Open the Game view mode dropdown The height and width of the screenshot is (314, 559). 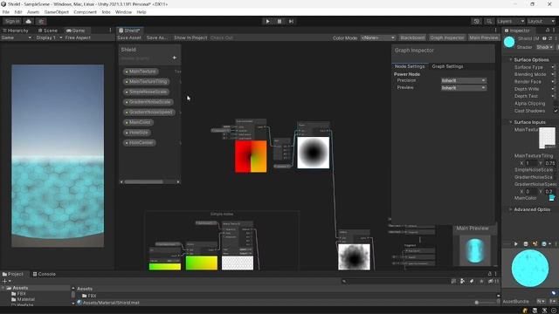coord(16,38)
